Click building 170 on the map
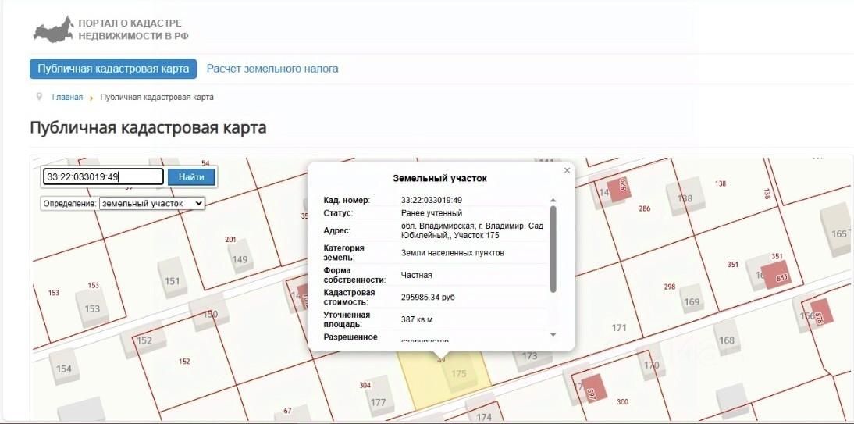This screenshot has width=854, height=424. (x=651, y=362)
